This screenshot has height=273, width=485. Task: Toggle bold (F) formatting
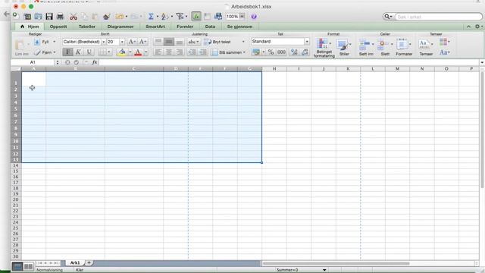[67, 52]
